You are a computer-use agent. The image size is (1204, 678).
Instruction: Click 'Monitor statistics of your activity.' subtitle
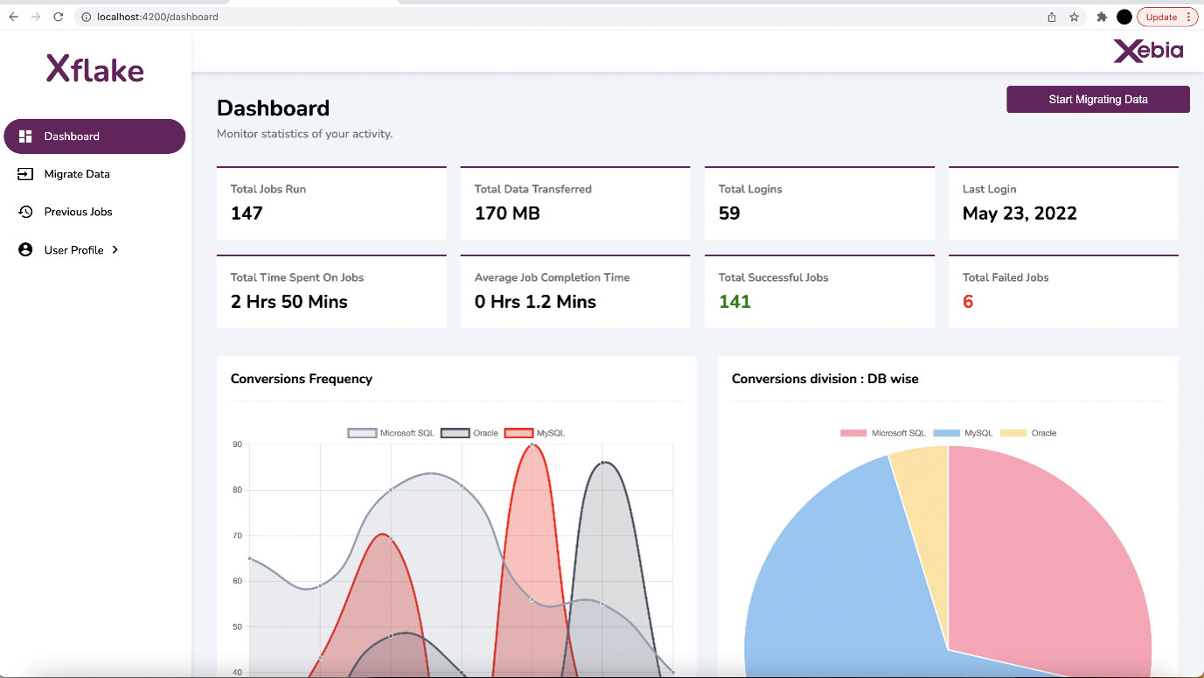click(304, 135)
